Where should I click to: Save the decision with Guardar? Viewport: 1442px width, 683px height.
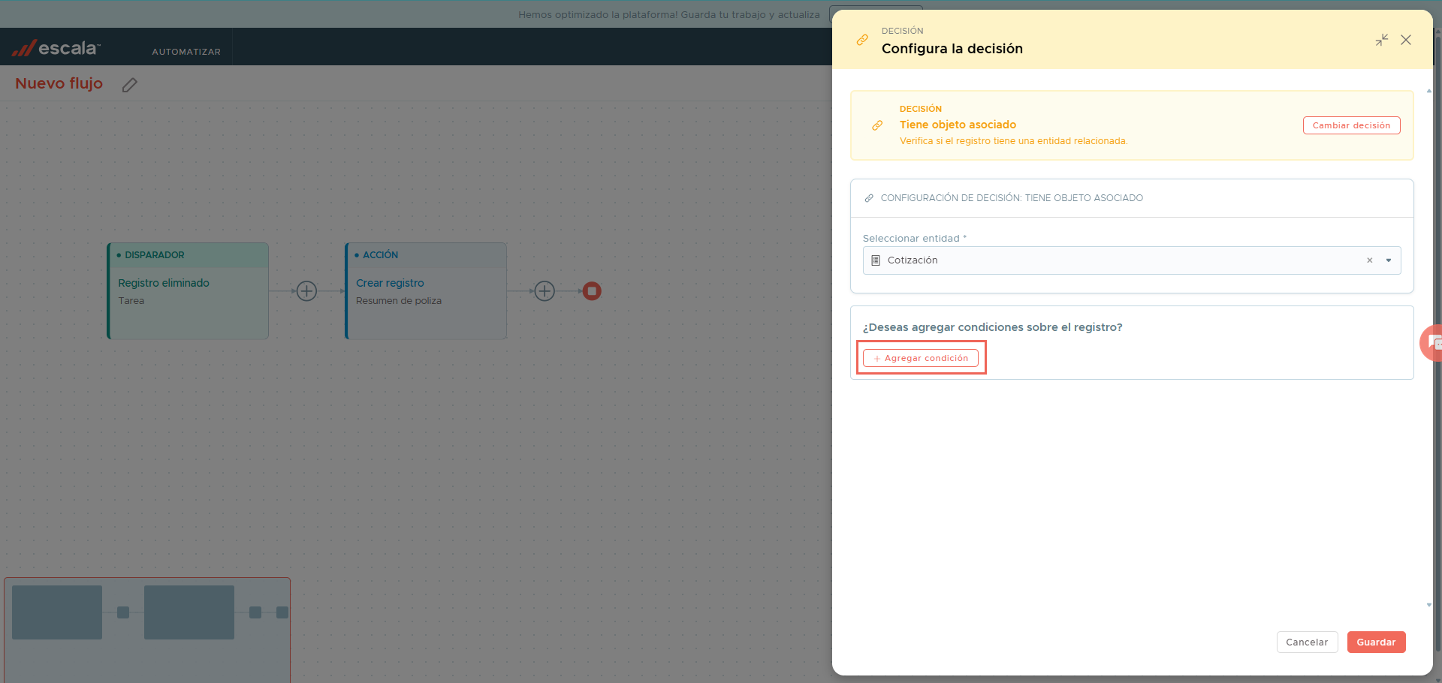click(1376, 642)
